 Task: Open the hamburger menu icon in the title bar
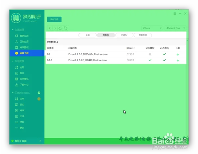pyautogui.click(x=175, y=14)
